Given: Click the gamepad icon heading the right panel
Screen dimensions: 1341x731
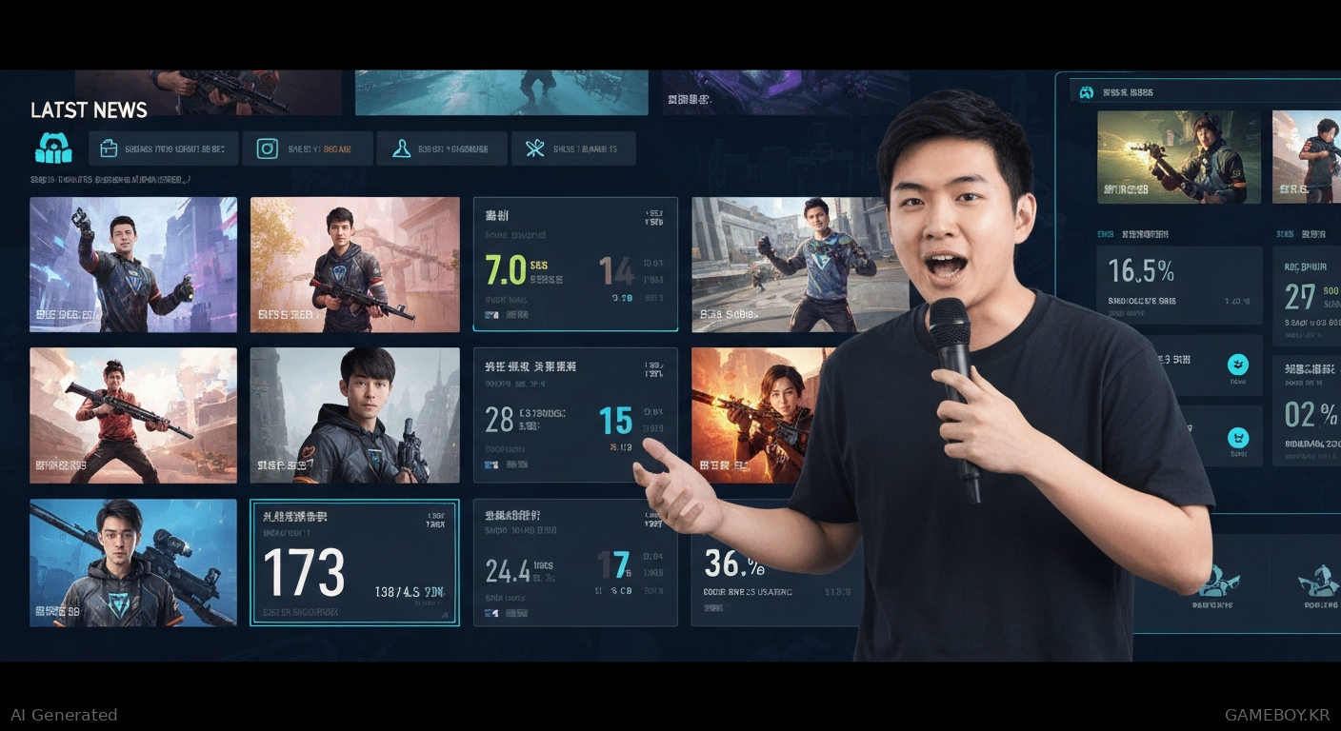Looking at the screenshot, I should click(x=1086, y=92).
